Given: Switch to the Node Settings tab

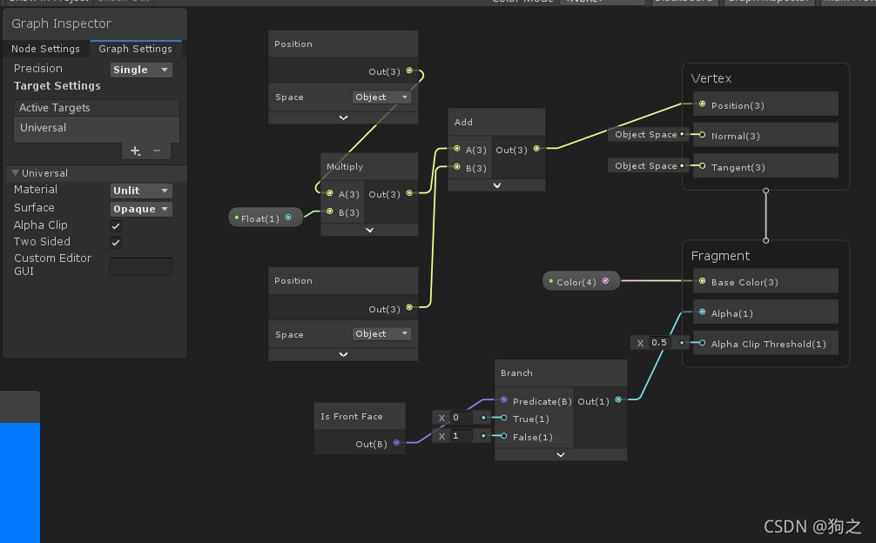Looking at the screenshot, I should [x=45, y=49].
